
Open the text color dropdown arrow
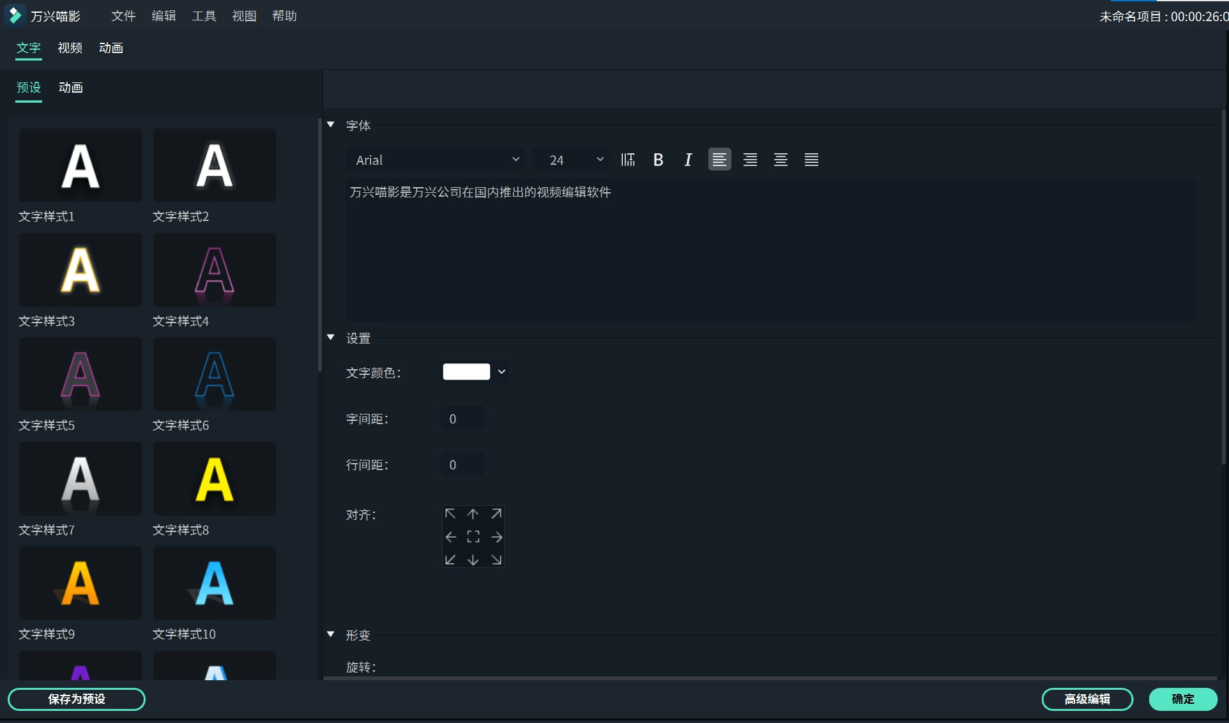[501, 372]
